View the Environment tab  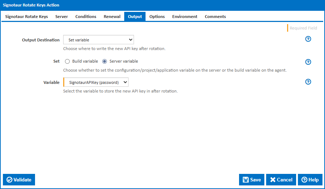[185, 17]
